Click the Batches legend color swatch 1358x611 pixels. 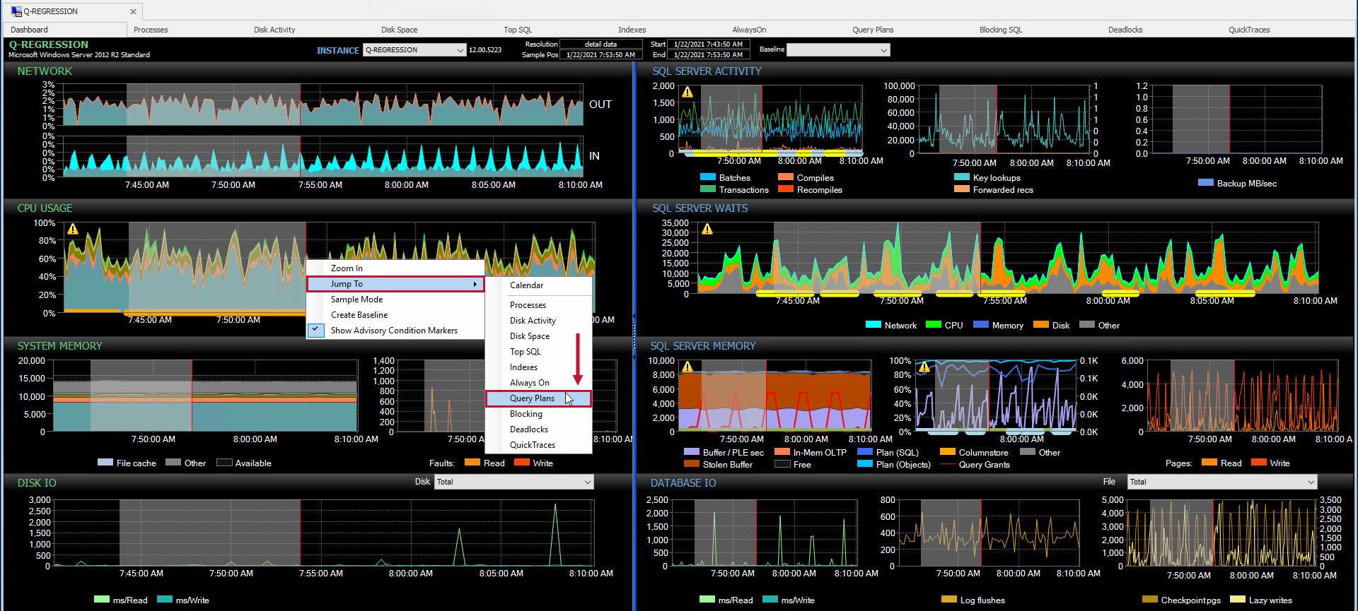coord(708,177)
